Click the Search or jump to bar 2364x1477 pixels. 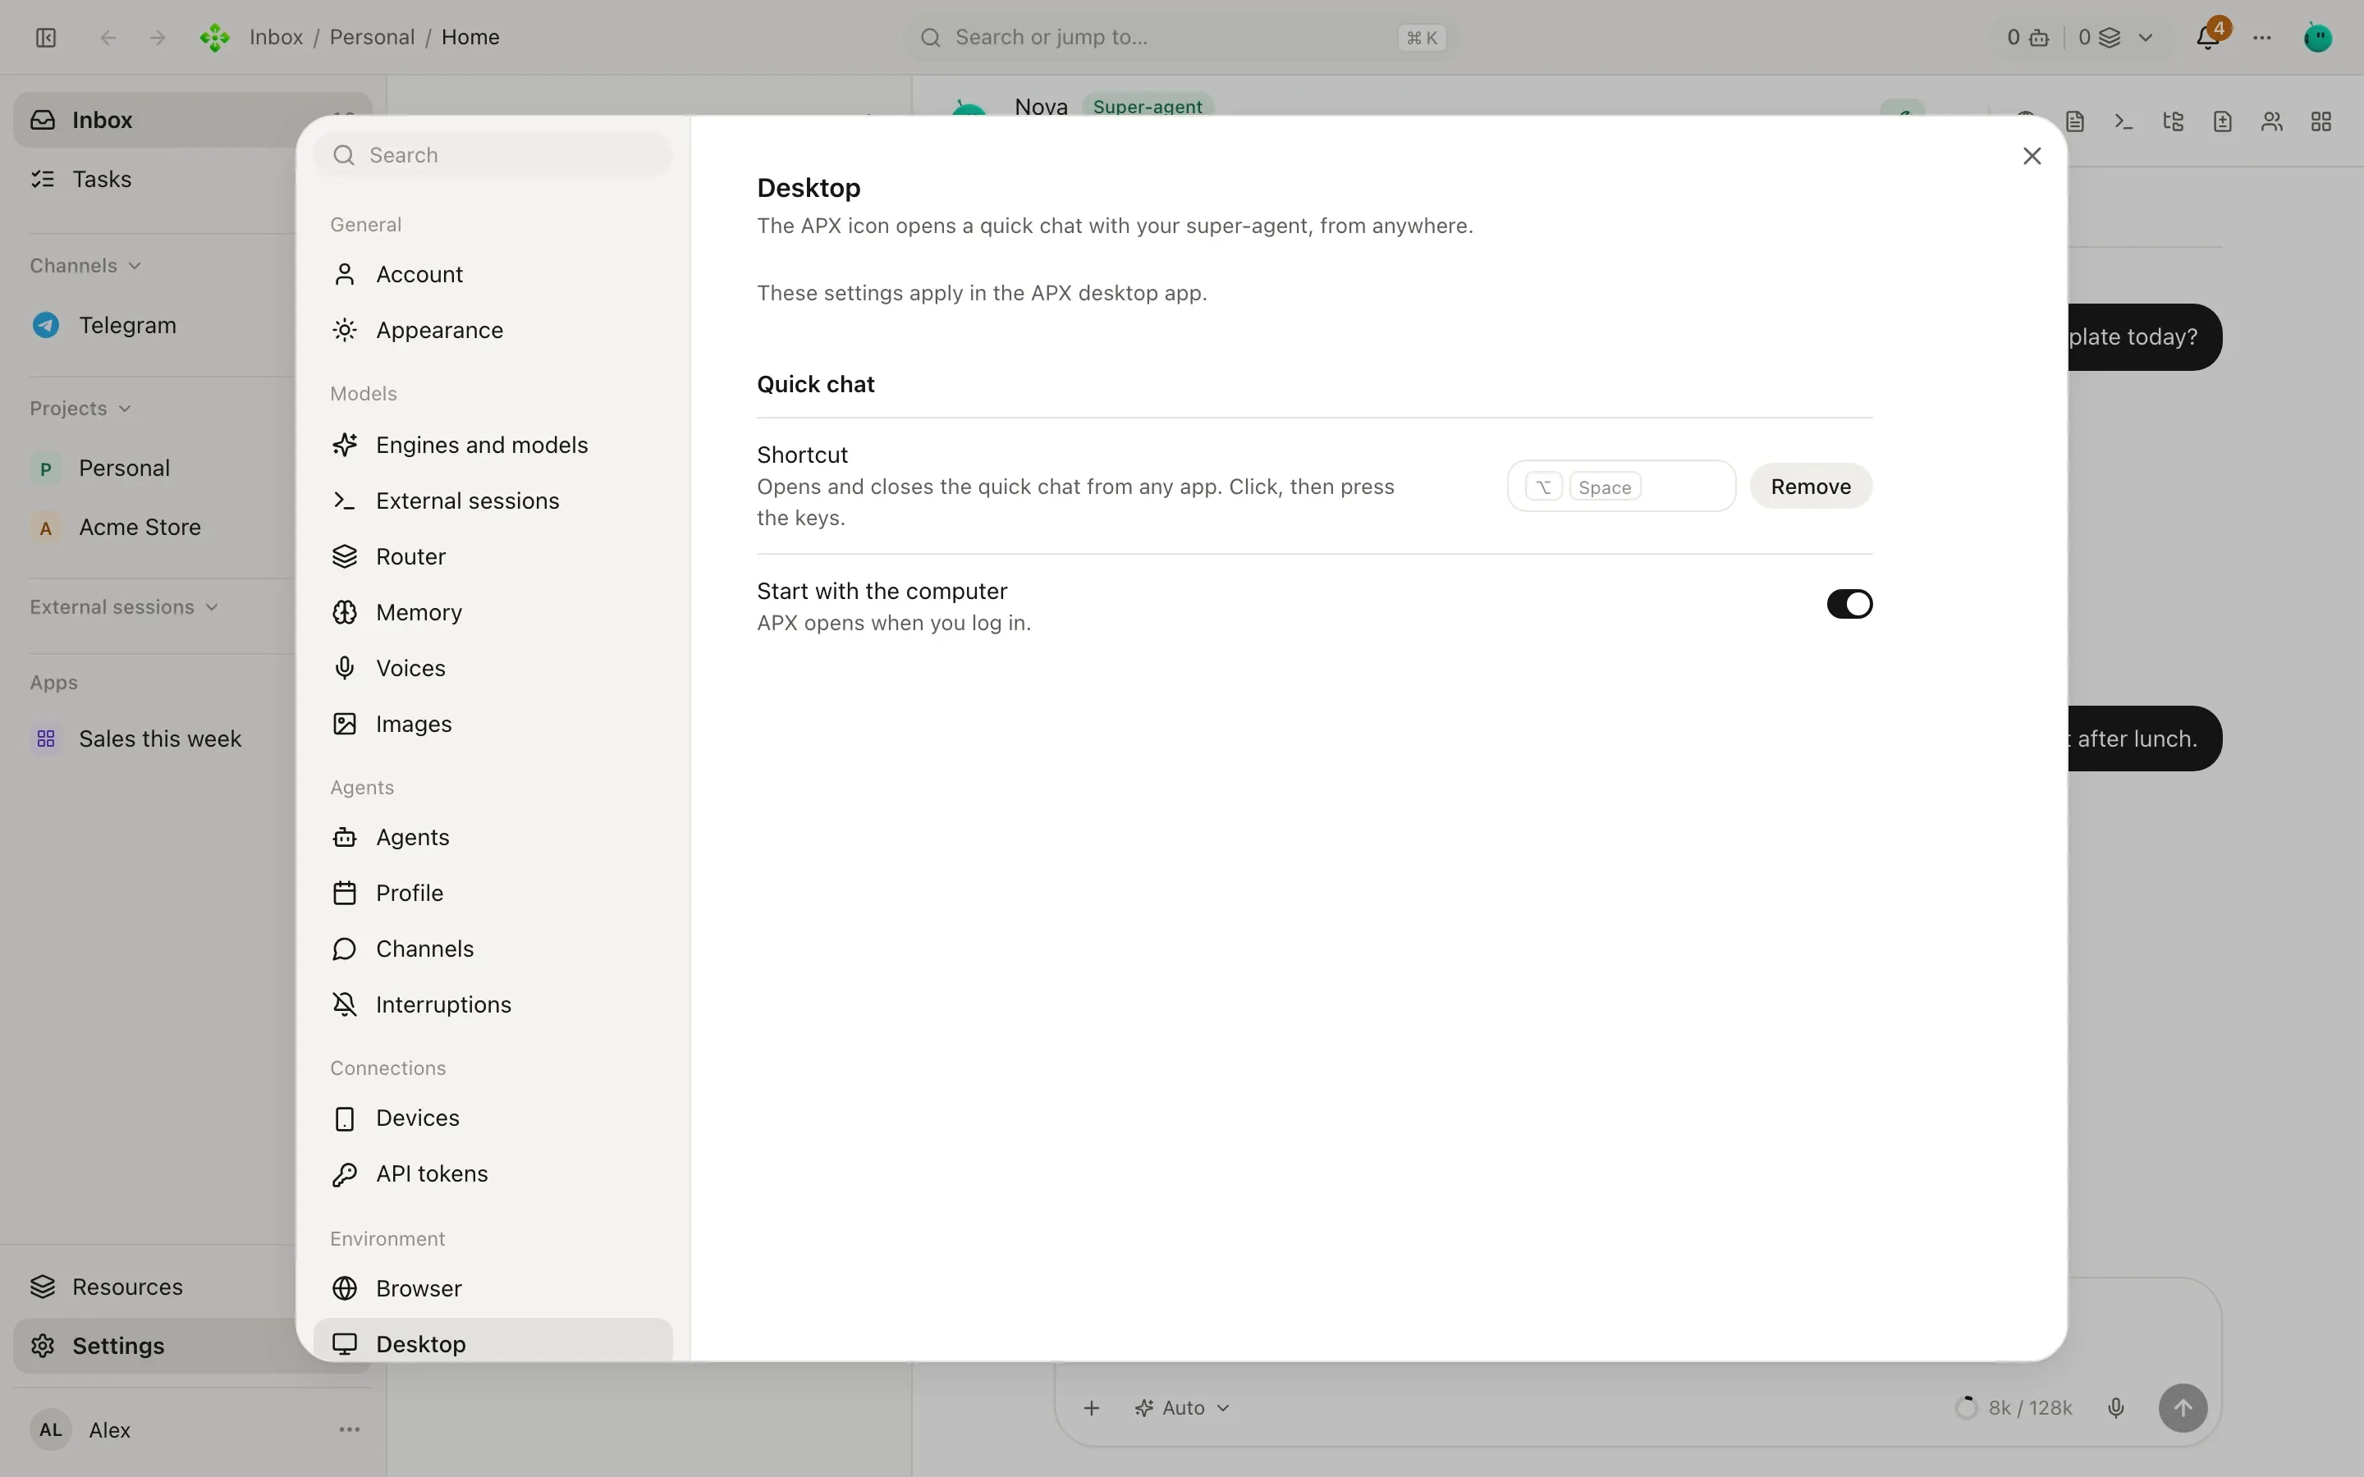[x=1180, y=37]
